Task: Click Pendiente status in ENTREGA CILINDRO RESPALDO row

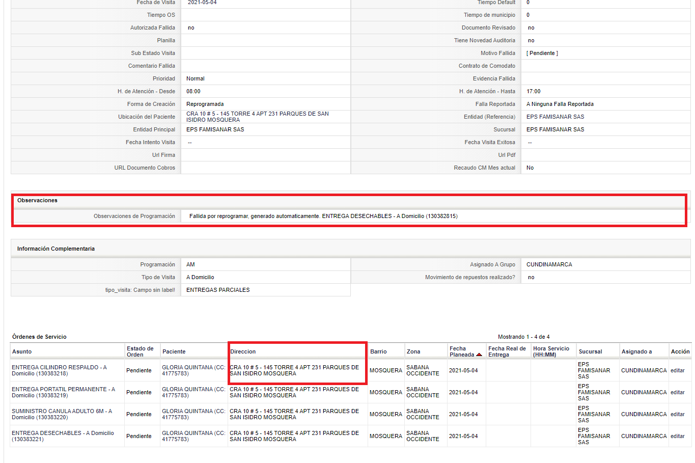Action: click(x=138, y=370)
